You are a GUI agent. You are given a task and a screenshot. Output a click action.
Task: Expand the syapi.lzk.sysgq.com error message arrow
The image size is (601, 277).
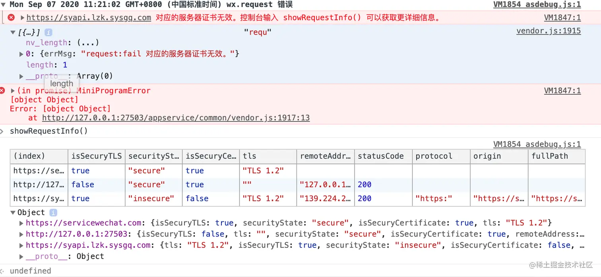click(x=22, y=17)
